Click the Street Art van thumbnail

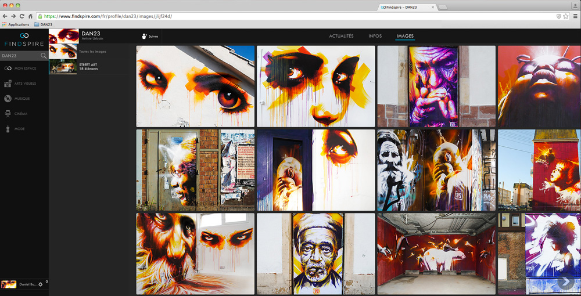[x=63, y=67]
